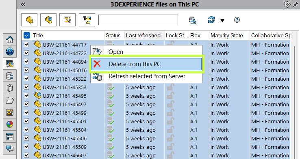
Task: Click into the search text field
Action: coord(138,20)
